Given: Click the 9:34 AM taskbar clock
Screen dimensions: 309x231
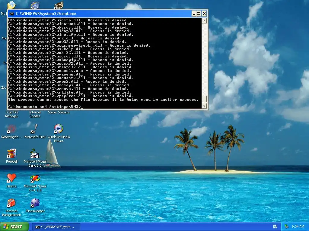Looking at the screenshot, I should click(x=298, y=226).
